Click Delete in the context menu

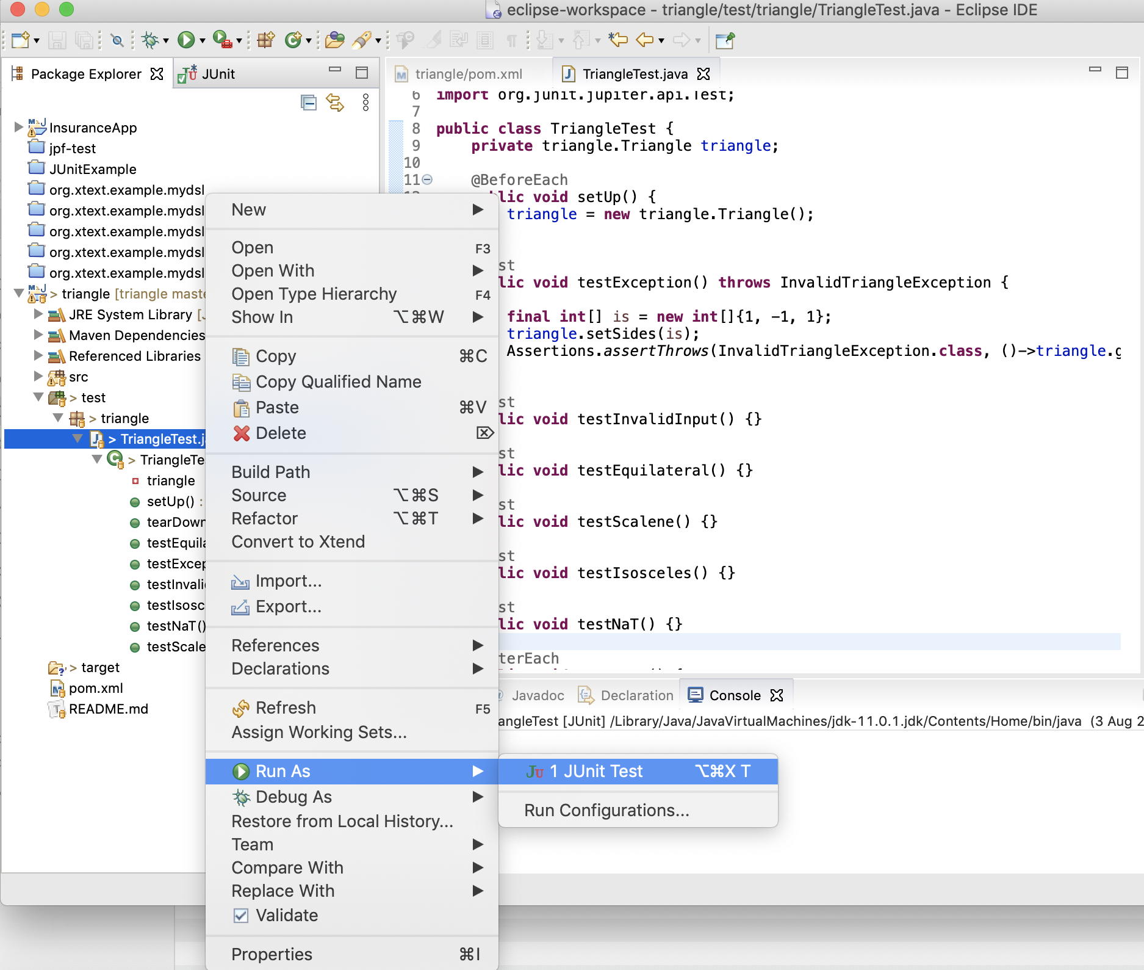pos(352,433)
